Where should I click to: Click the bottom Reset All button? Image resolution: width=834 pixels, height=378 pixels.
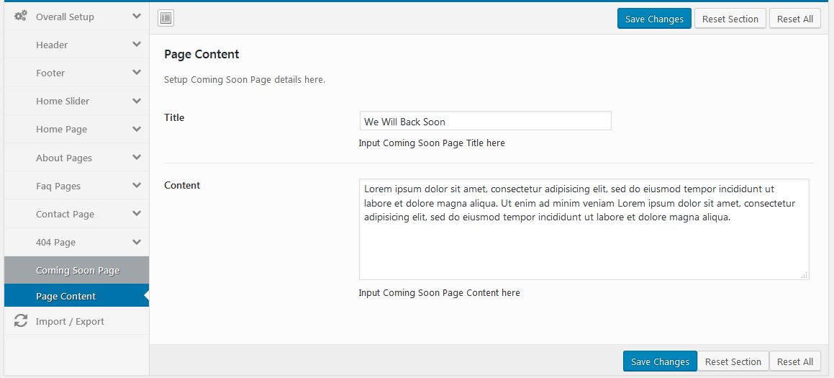tap(794, 361)
